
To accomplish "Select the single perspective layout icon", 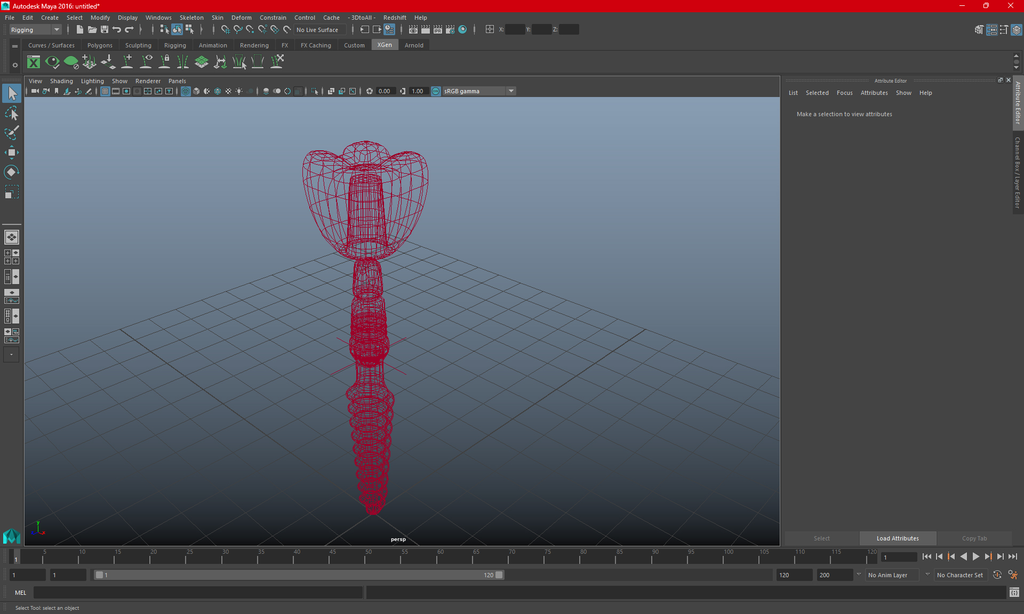I will click(11, 237).
